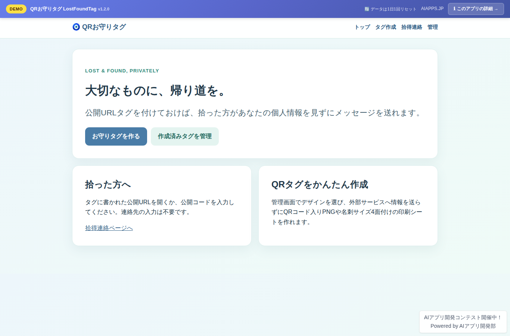The image size is (510, 336).
Task: Open タグ作成 nav item
Action: tap(386, 27)
